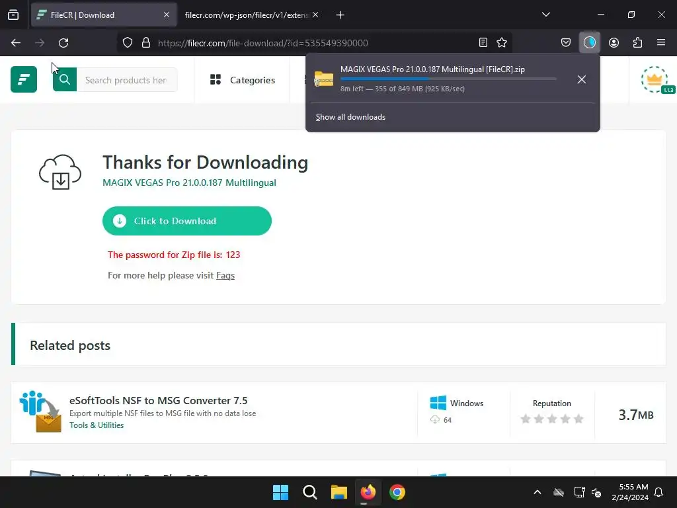677x508 pixels.
Task: Toggle reader view icon in address bar
Action: point(483,42)
